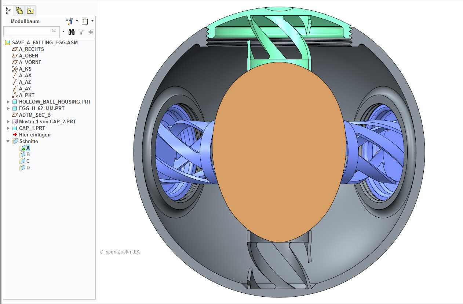Image resolution: width=463 pixels, height=304 pixels.
Task: Open the favorites tab
Action: click(30, 11)
